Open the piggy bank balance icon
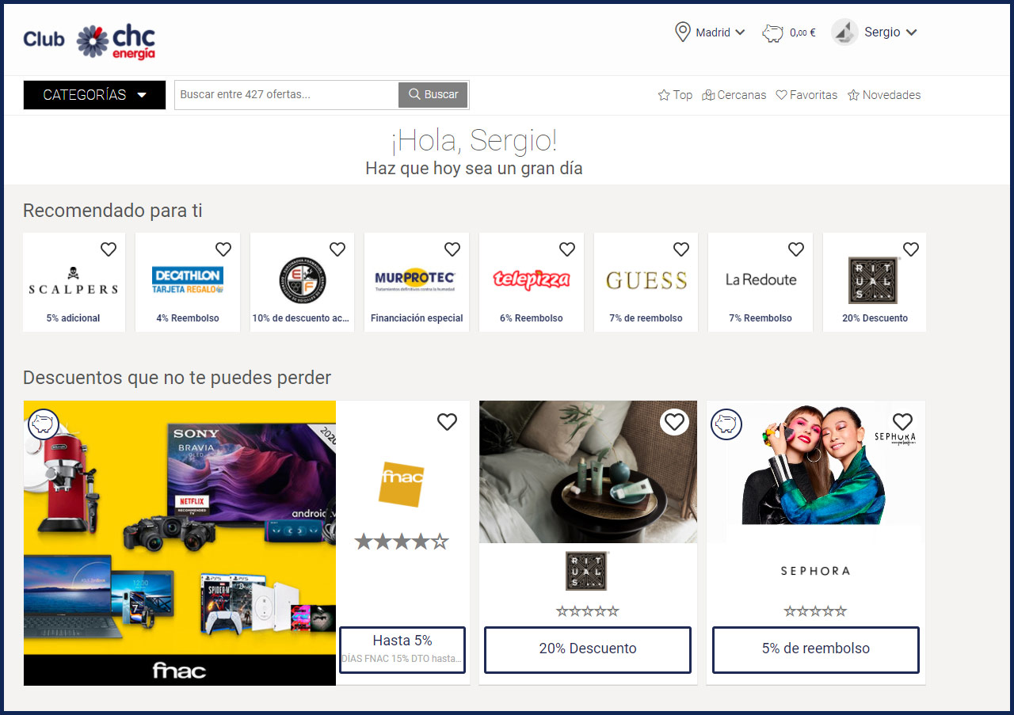Screen dimensions: 1014x715 pos(772,33)
